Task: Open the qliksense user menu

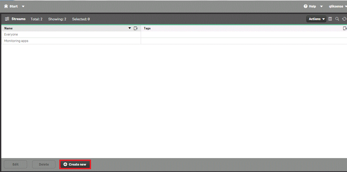Action: (x=337, y=6)
